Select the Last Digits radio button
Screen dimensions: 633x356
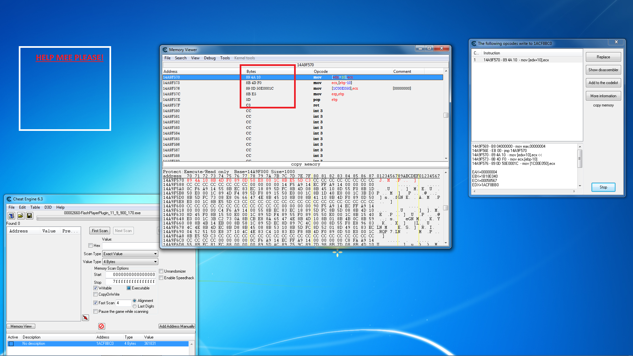click(135, 306)
